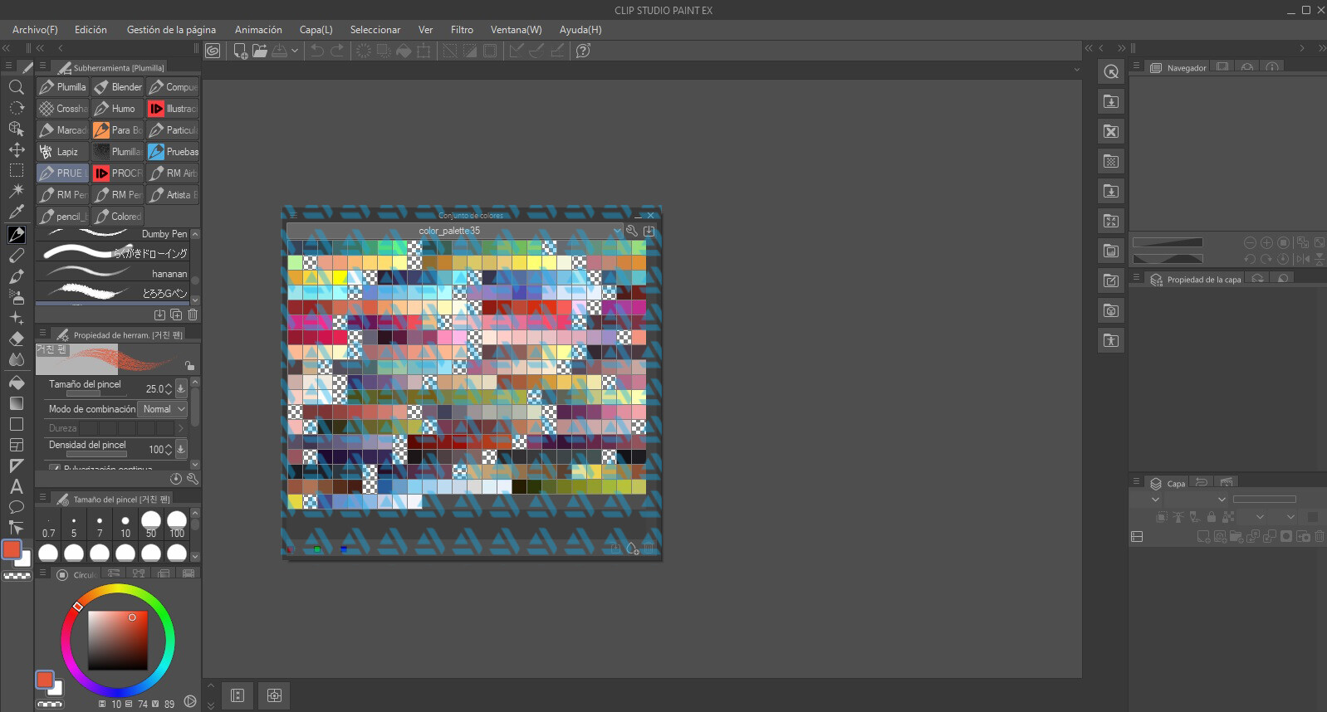
Task: Switch to Propiedad de la capa tab
Action: pos(1196,280)
